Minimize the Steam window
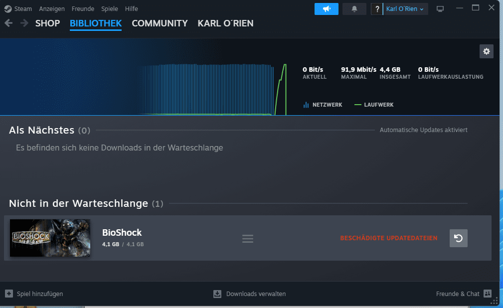Image resolution: width=503 pixels, height=308 pixels. (x=459, y=7)
